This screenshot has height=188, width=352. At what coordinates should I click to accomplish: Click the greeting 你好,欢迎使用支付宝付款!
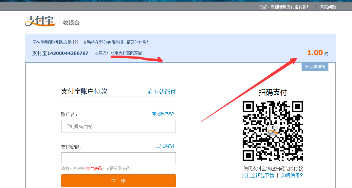284,7
